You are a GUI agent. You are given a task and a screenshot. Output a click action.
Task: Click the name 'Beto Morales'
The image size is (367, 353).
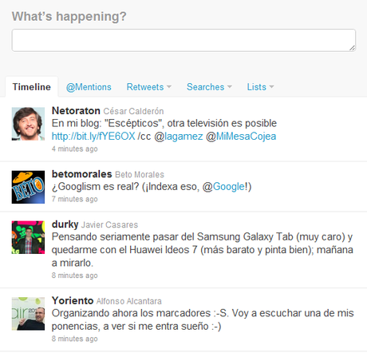click(x=140, y=175)
